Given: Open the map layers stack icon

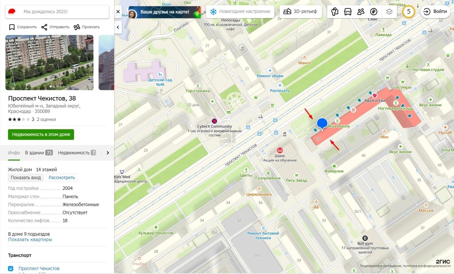Looking at the screenshot, I should click(389, 12).
